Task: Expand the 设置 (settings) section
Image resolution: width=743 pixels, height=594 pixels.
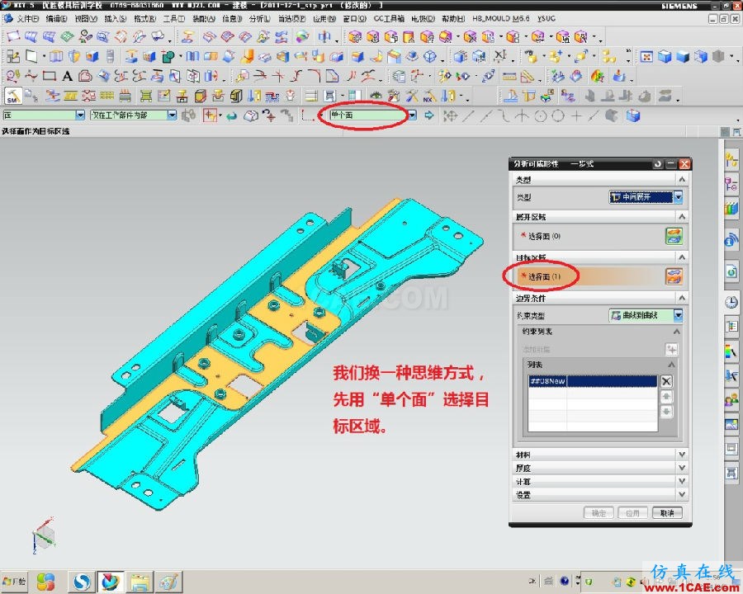Action: pos(599,494)
